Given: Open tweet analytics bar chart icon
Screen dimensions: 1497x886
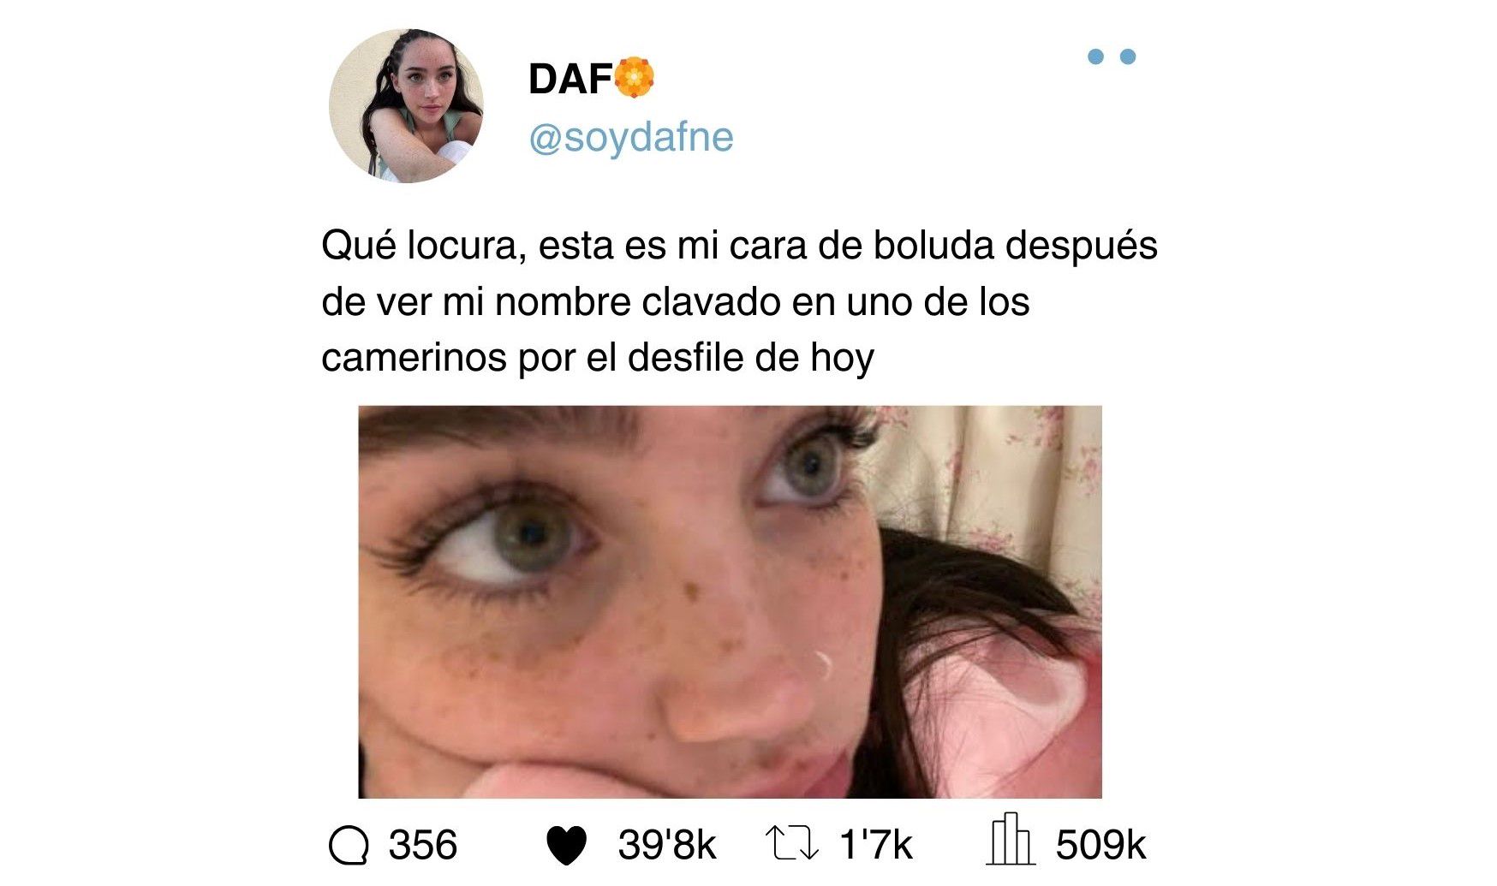Looking at the screenshot, I should (1011, 839).
